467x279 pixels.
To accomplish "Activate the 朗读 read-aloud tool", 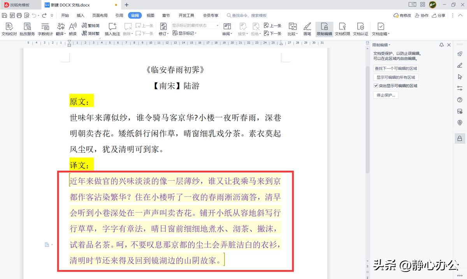I will tap(73, 28).
